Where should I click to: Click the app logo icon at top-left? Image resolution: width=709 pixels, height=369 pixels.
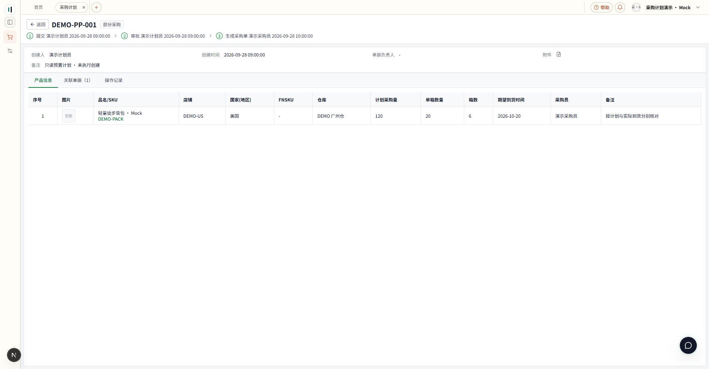[10, 9]
